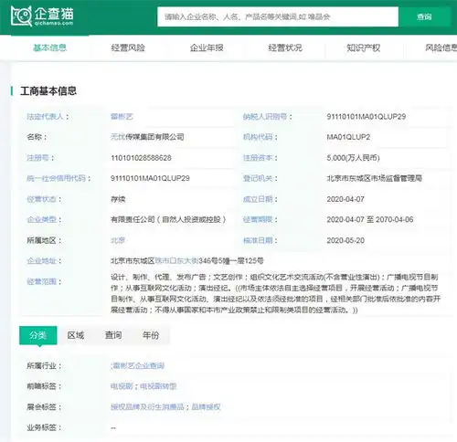Click the 有限责任公司 enterprise type value
Screen dimensions: 457x442
coord(168,219)
